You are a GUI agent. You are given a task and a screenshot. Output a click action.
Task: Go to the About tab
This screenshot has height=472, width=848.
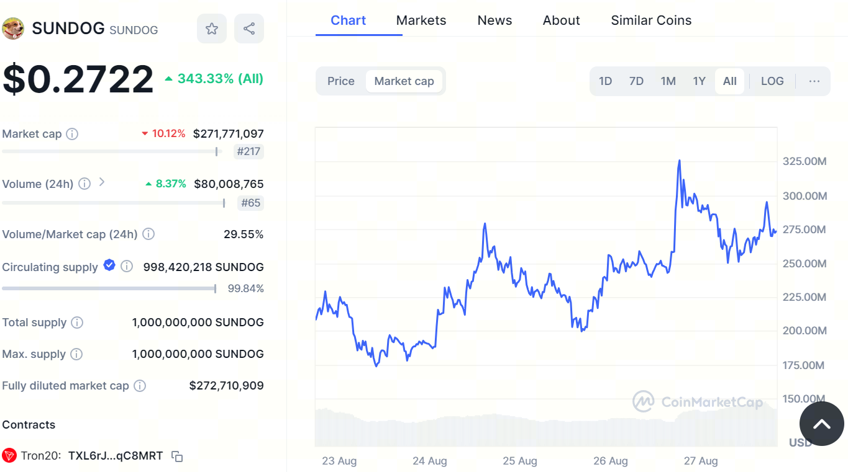pos(561,20)
